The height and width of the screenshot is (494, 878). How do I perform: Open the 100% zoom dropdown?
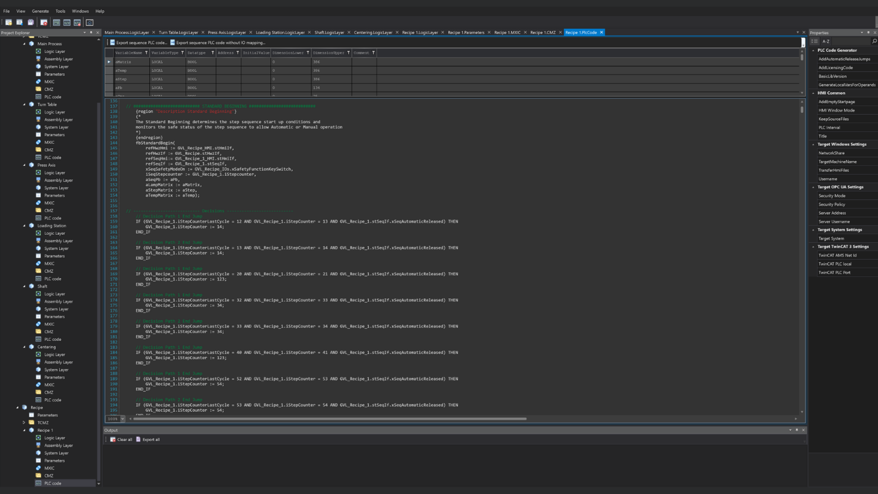click(x=123, y=419)
